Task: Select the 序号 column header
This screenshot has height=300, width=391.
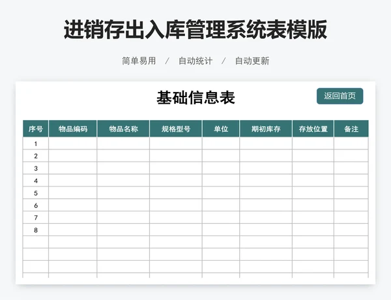Action: coord(36,129)
